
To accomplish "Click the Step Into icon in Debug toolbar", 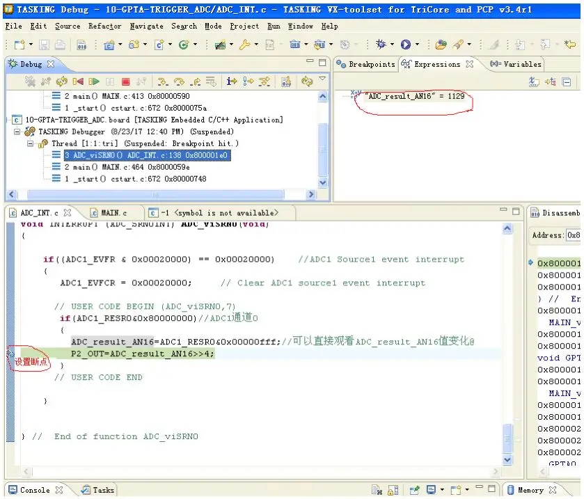I will coord(163,81).
